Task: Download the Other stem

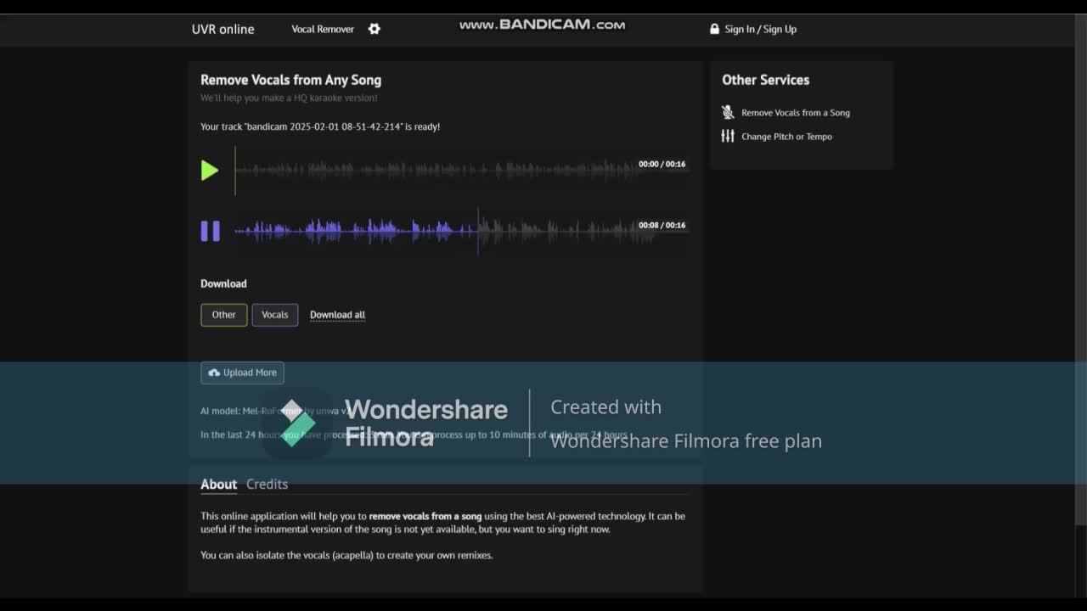Action: (x=224, y=315)
